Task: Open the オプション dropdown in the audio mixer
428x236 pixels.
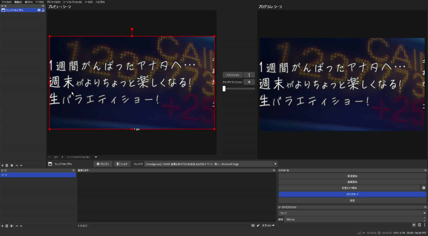Action: pos(268,226)
